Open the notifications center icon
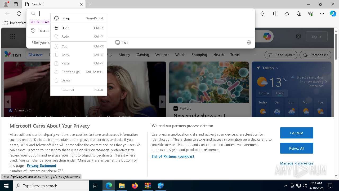Screen dimensions: 339x191 (x=330, y=186)
